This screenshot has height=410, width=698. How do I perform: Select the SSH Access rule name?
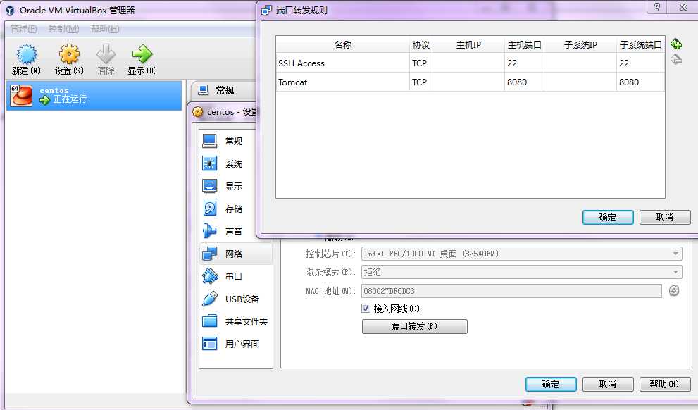(x=301, y=63)
